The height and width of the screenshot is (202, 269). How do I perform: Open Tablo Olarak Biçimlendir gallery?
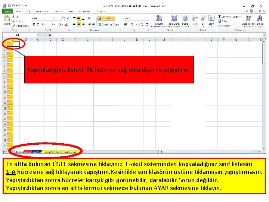[174, 21]
